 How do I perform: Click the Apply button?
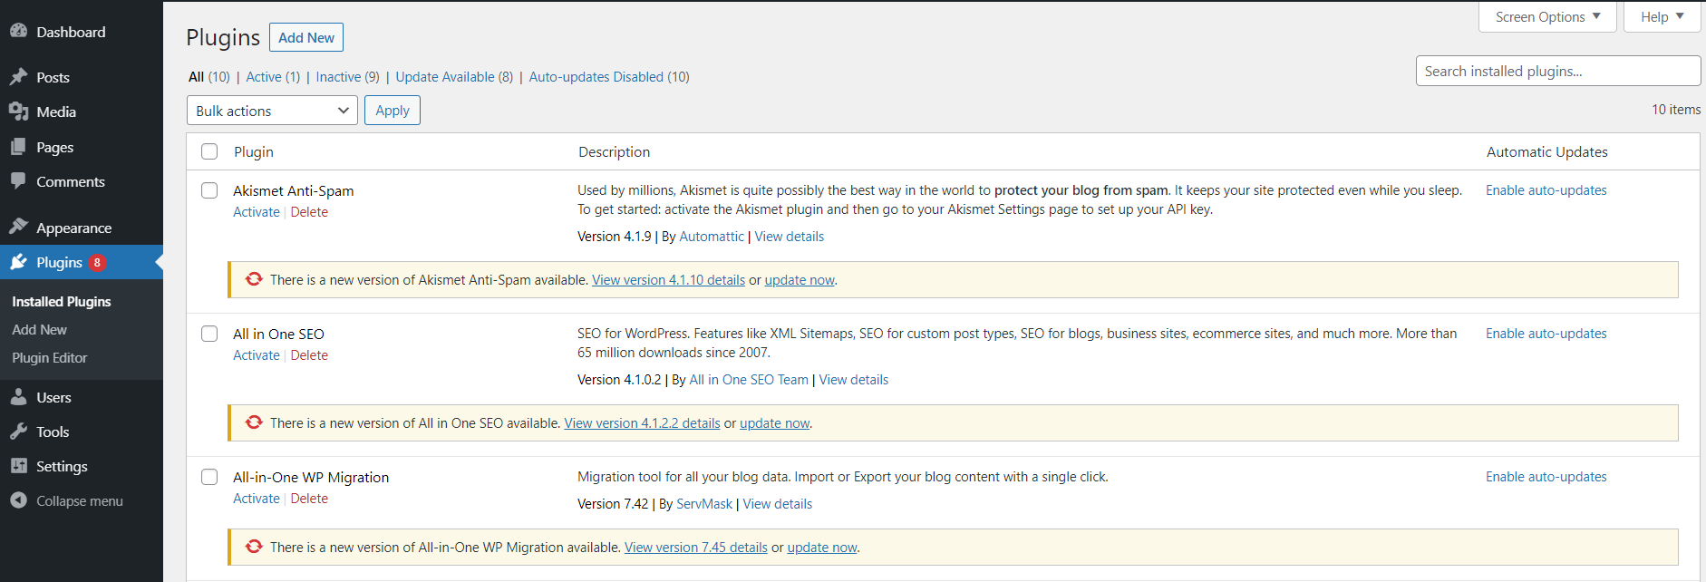393,111
